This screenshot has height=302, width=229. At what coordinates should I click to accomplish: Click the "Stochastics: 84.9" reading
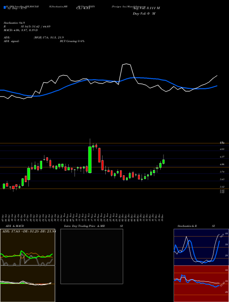tap(14, 23)
